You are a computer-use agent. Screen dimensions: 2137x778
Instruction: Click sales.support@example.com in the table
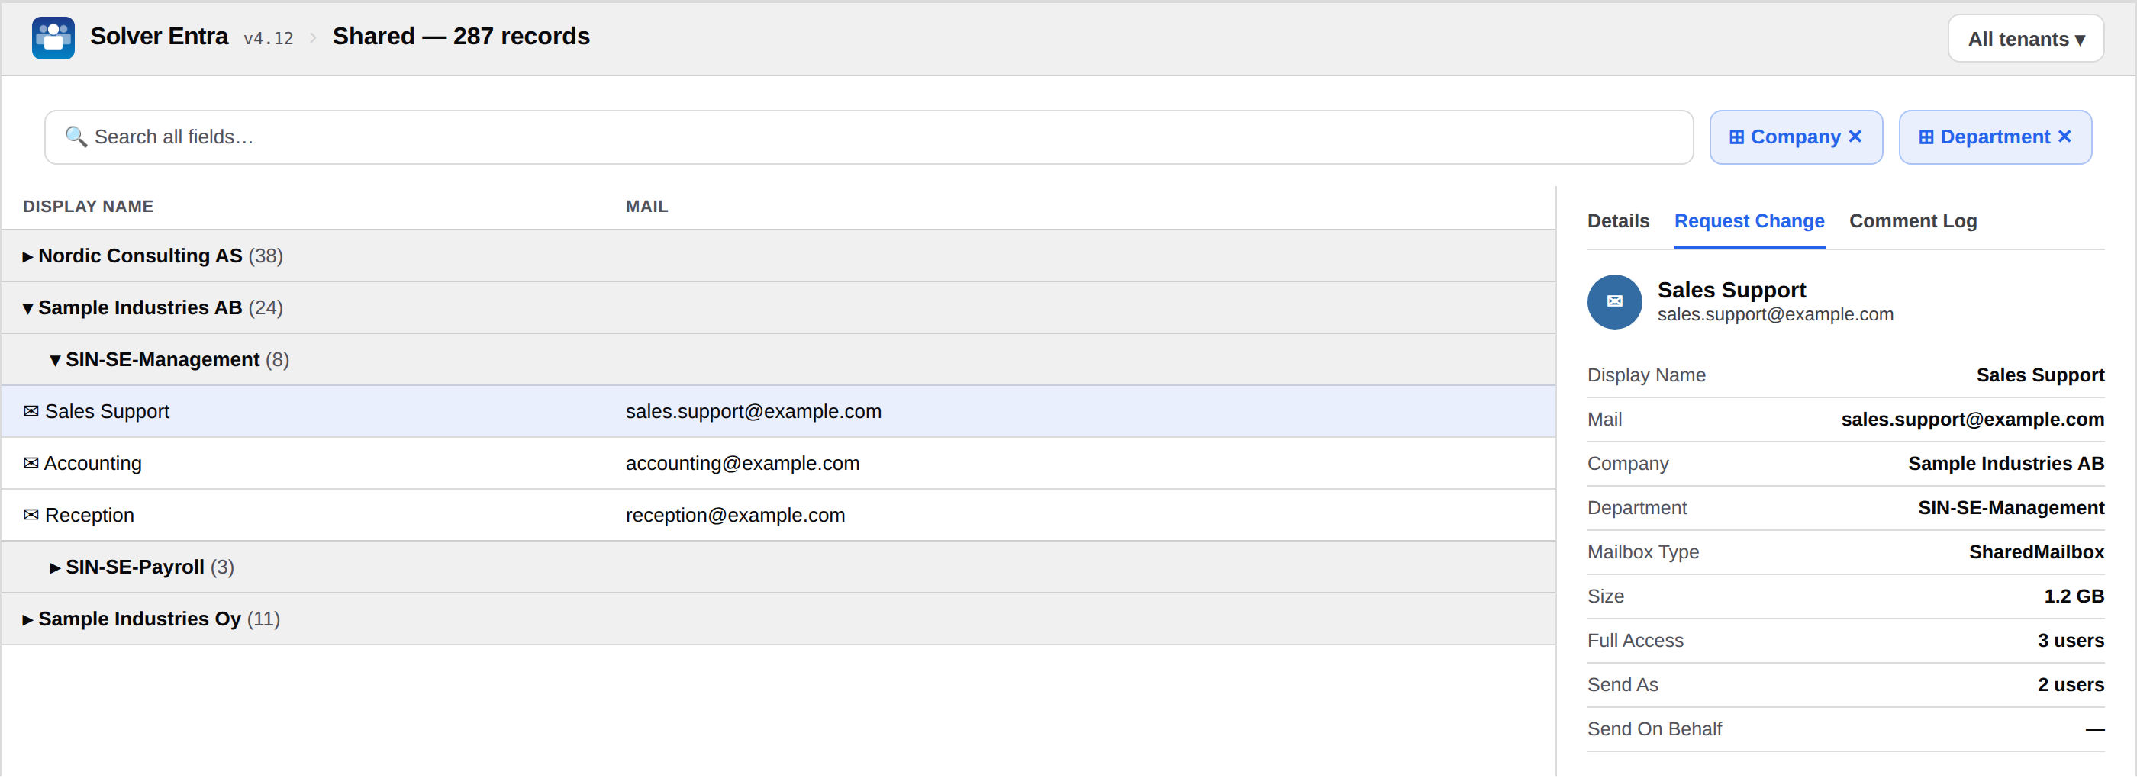[753, 411]
